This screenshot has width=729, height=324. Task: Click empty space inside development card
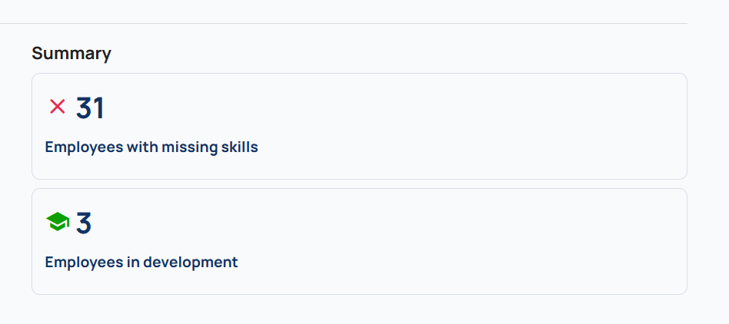click(x=465, y=241)
